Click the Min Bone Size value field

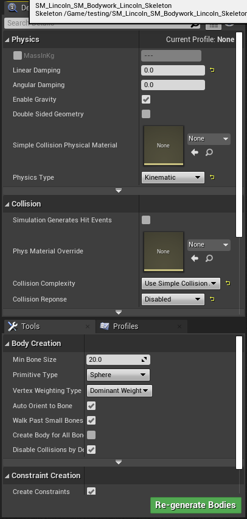point(118,359)
